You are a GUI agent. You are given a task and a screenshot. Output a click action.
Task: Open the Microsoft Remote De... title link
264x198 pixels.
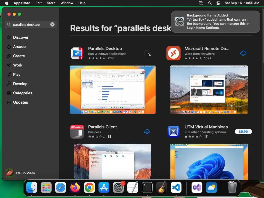tap(207, 48)
